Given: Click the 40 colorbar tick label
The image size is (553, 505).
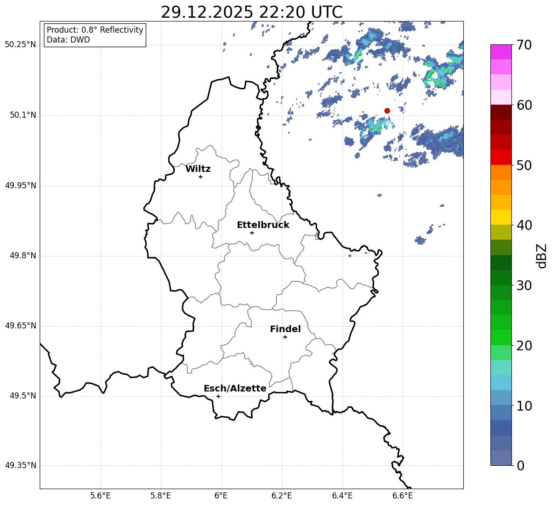Looking at the screenshot, I should [524, 225].
